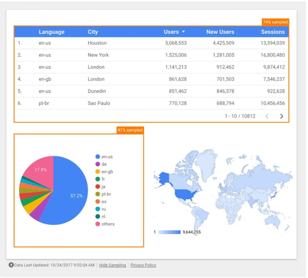This screenshot has height=278, width=308.
Task: Click the en-gb language cell
Action: click(x=45, y=79)
